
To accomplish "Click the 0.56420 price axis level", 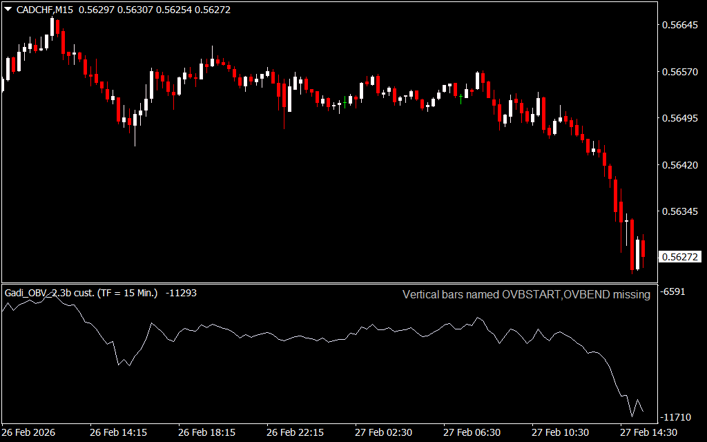I will [680, 165].
